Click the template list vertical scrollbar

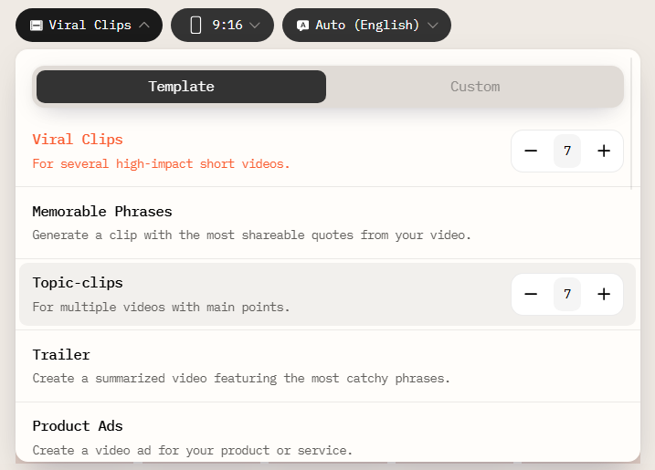tap(631, 123)
